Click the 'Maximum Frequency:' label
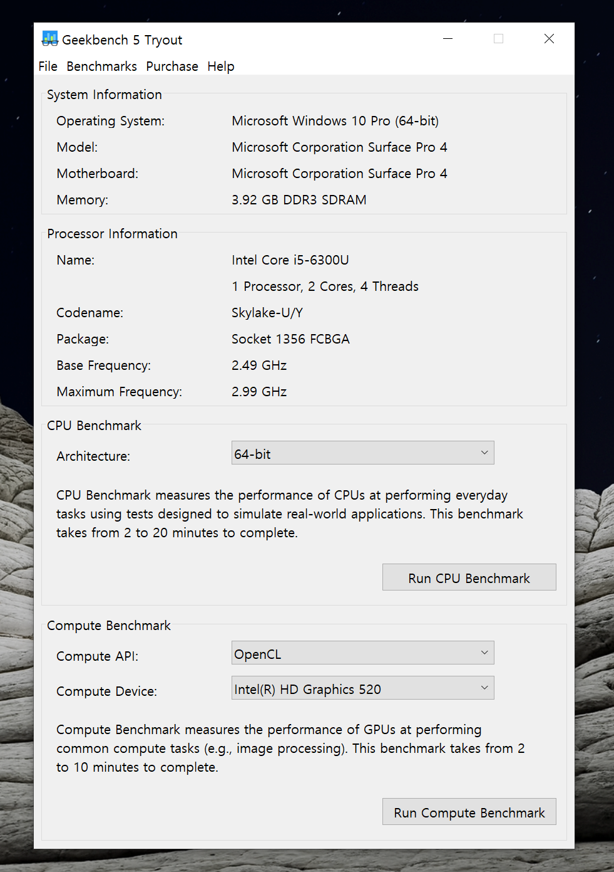 tap(120, 392)
